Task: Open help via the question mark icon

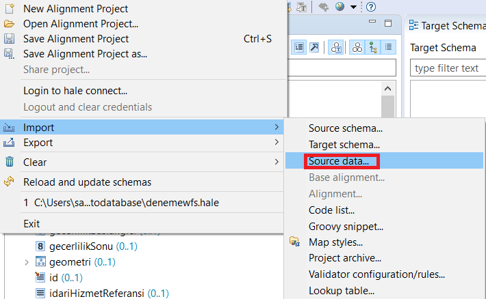Action: pos(371,7)
